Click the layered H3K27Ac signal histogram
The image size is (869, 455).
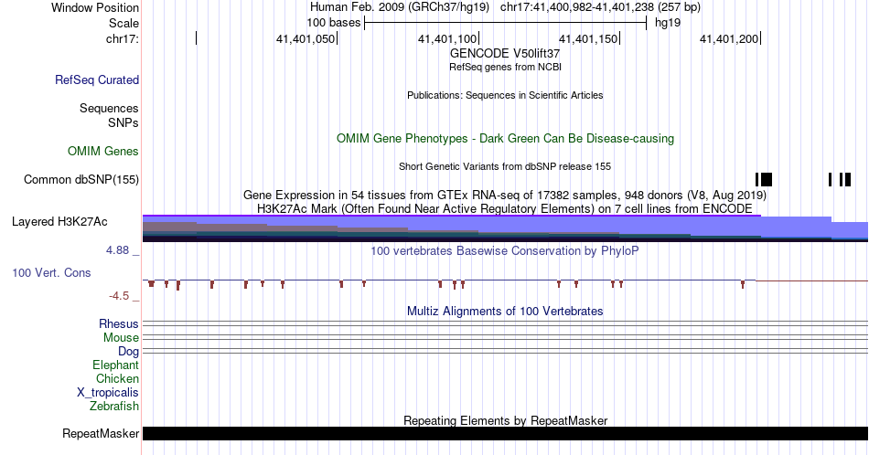505,228
